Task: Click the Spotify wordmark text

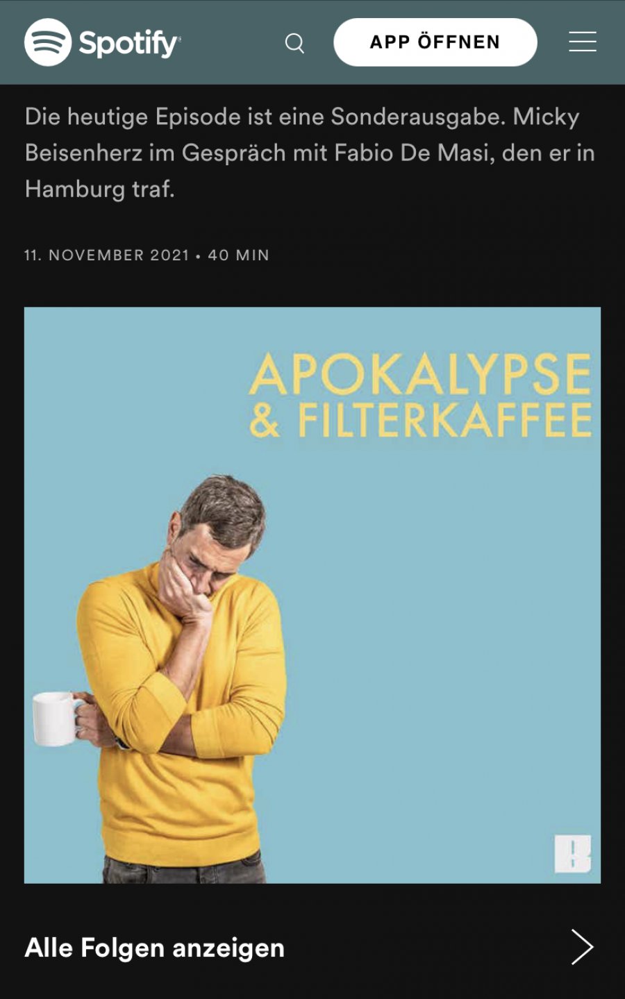Action: click(x=129, y=43)
